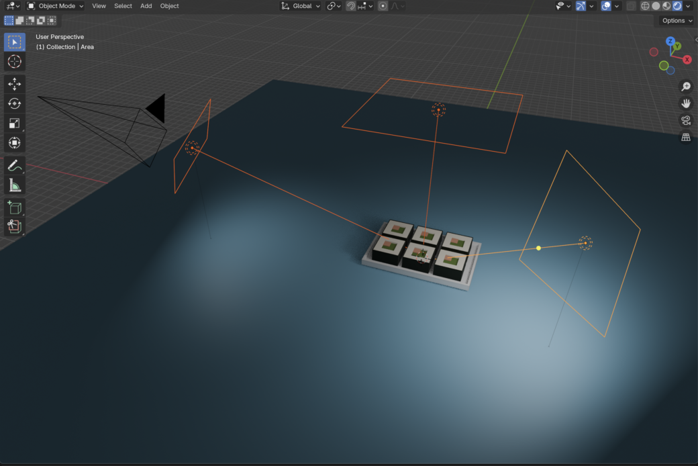Open the View menu
This screenshot has width=698, height=466.
point(99,6)
